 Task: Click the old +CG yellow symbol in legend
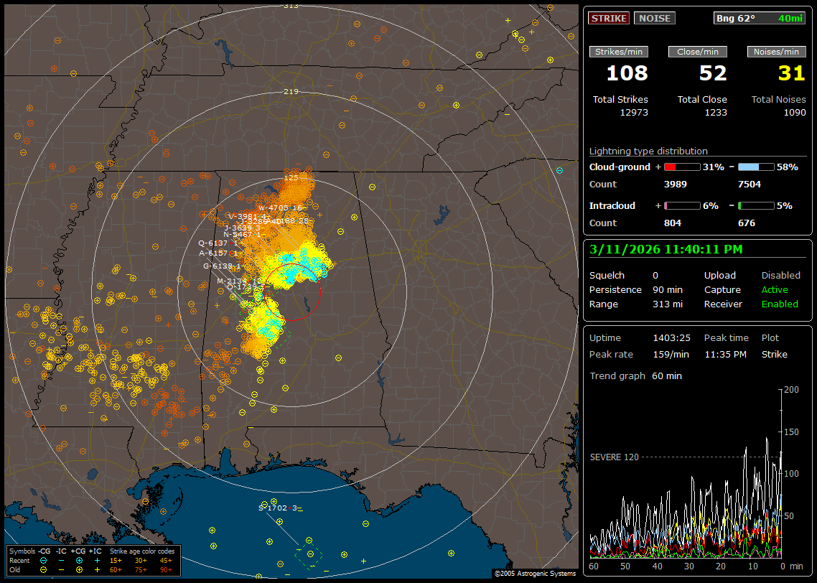(79, 569)
